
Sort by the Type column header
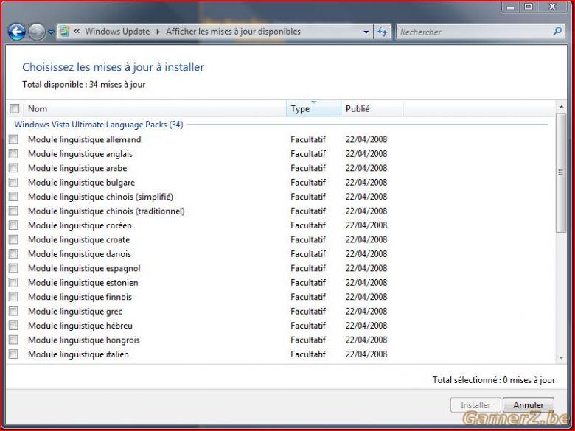[313, 108]
